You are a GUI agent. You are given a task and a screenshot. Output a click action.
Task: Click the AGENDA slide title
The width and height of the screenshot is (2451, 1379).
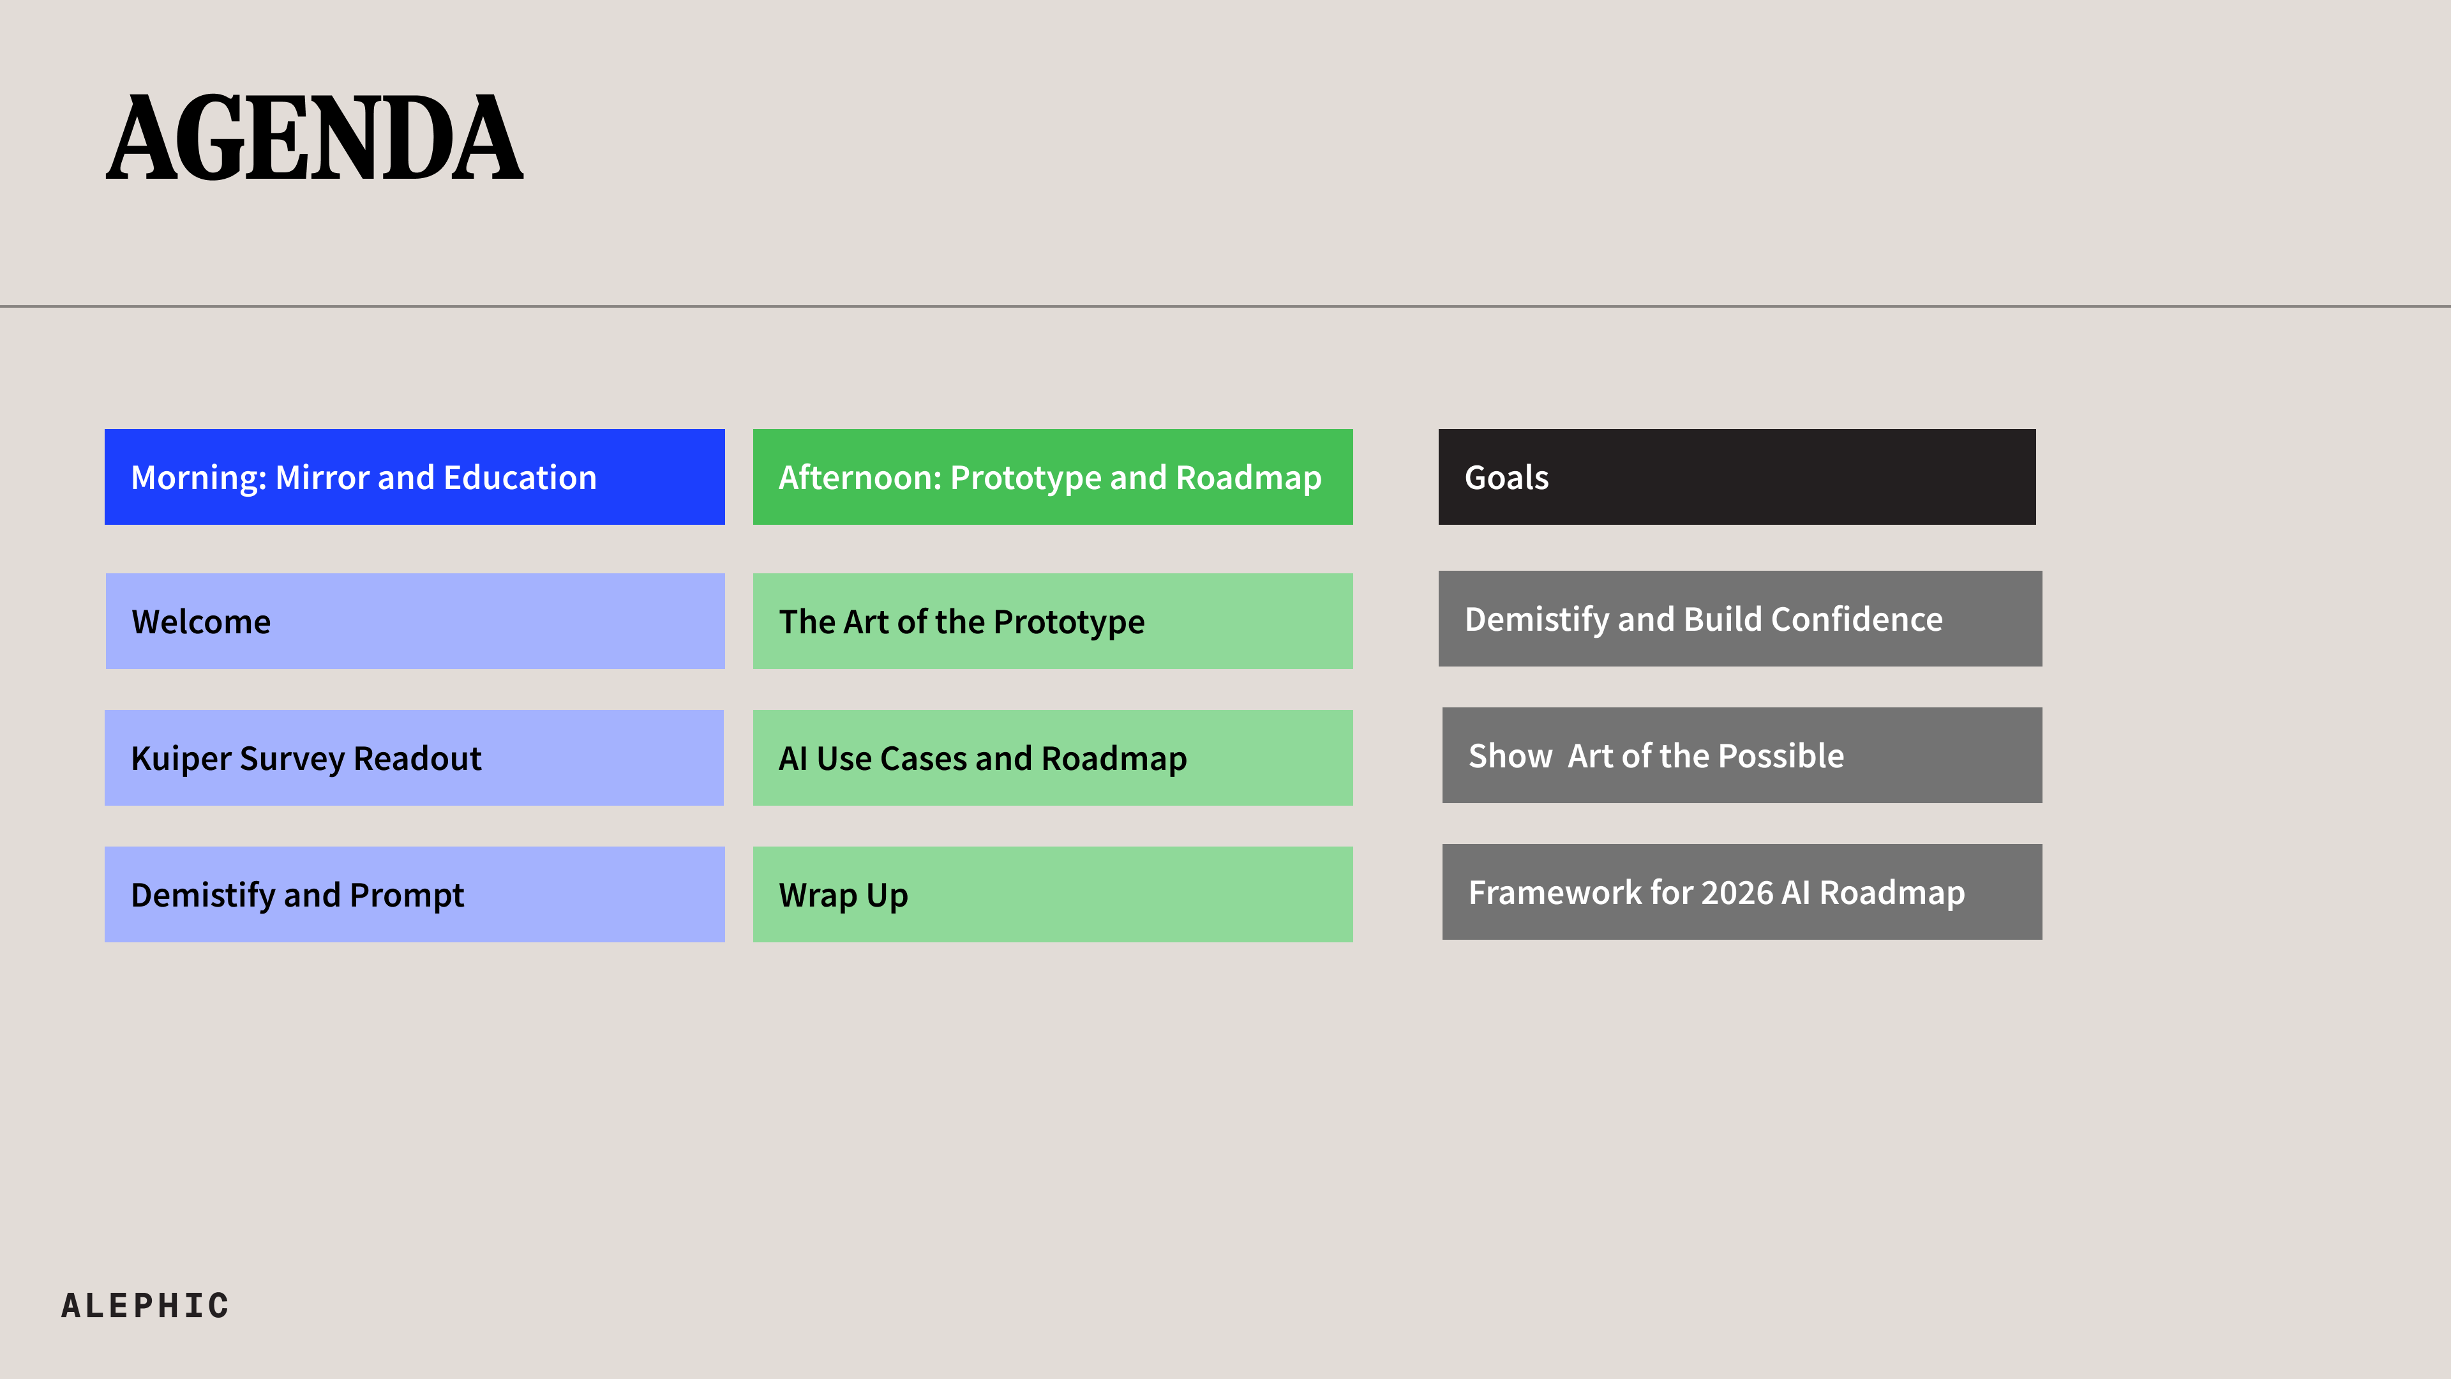pyautogui.click(x=314, y=138)
